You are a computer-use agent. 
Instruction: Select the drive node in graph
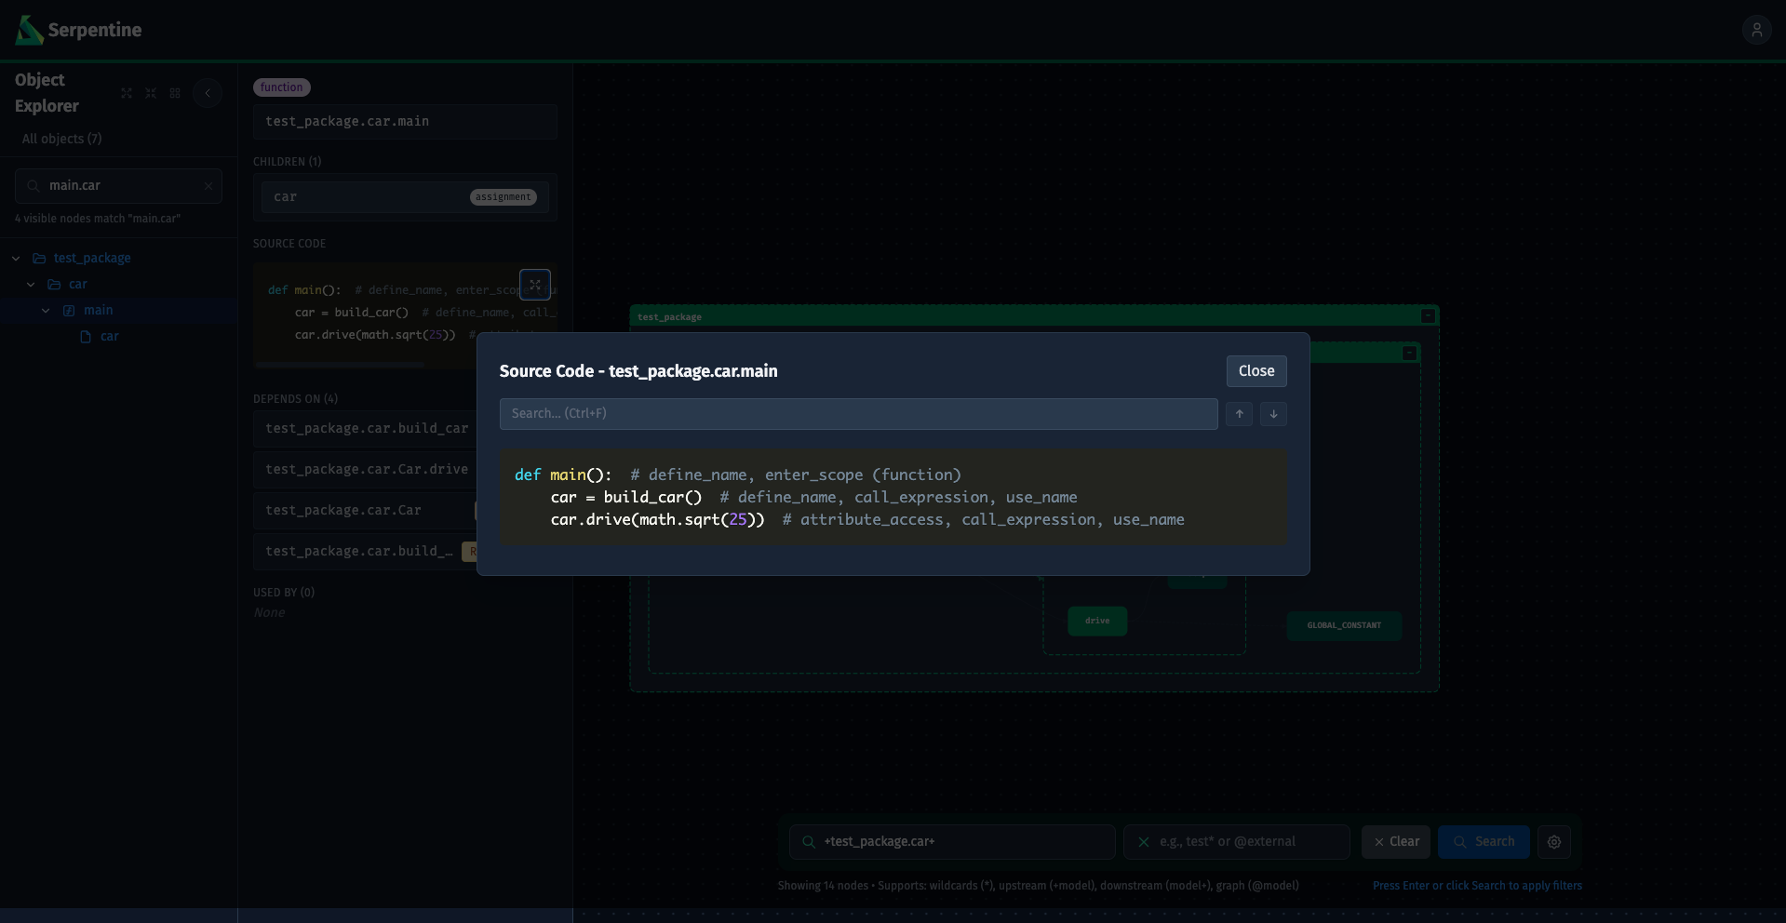coord(1097,621)
